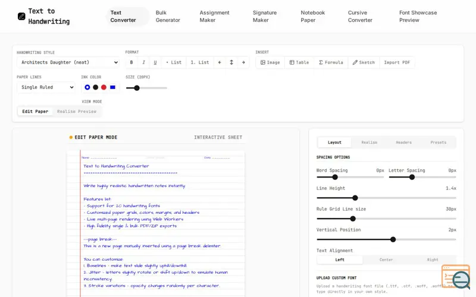This screenshot has width=476, height=297.
Task: Adjust the font Size slider
Action: point(146,88)
